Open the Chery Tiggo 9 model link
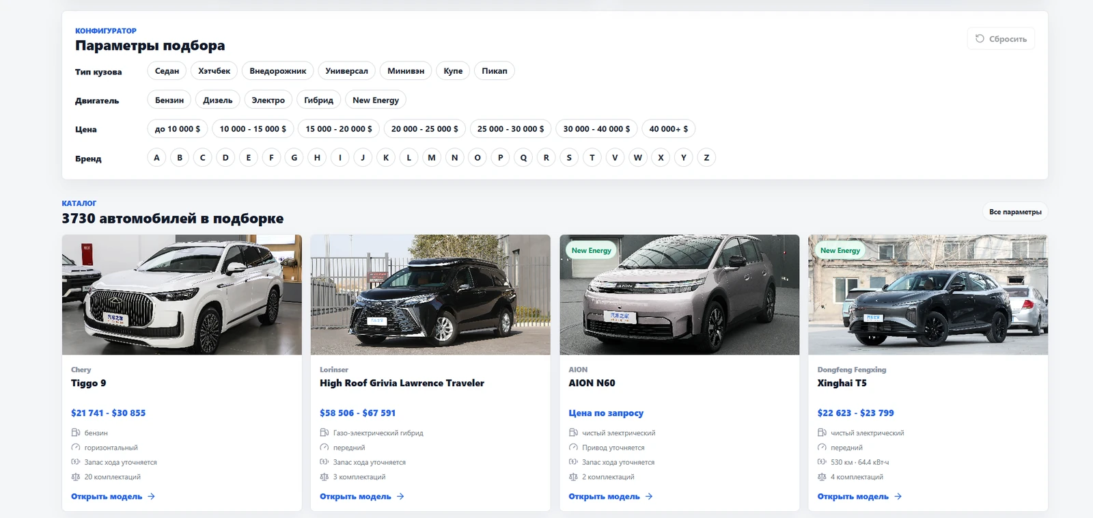1093x518 pixels. pyautogui.click(x=113, y=497)
